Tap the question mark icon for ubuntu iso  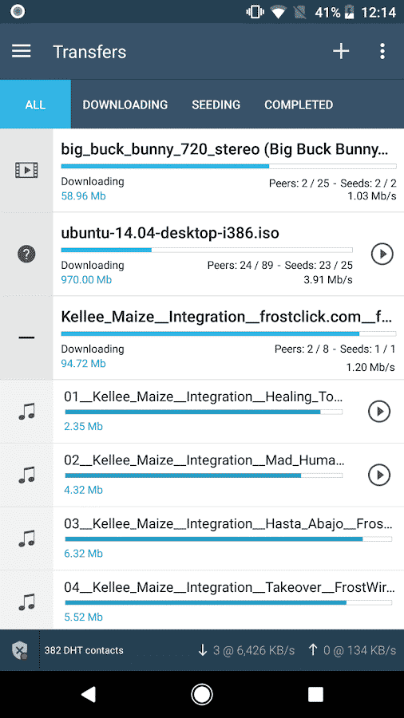[x=26, y=254]
